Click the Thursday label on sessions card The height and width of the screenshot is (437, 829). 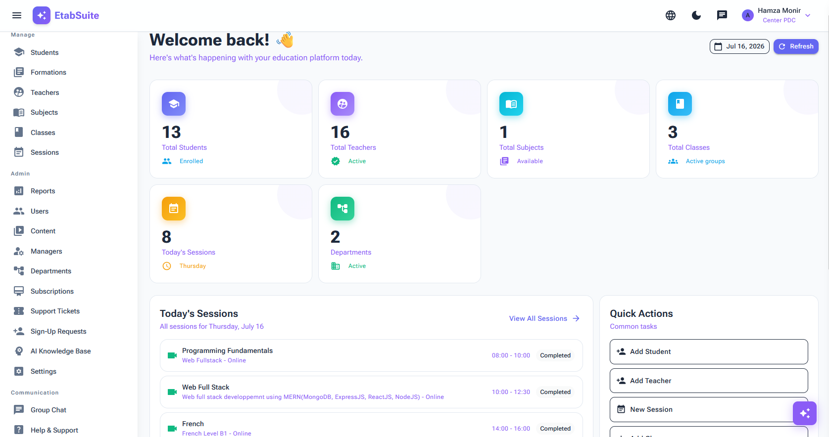click(193, 266)
